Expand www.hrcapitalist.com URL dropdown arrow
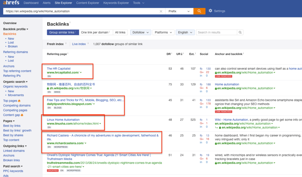The width and height of the screenshot is (302, 177). click(x=81, y=73)
